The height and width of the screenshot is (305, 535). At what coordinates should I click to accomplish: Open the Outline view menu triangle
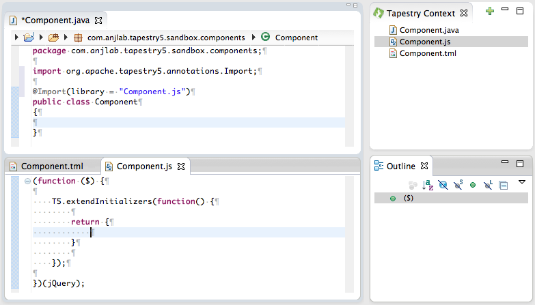(x=522, y=182)
